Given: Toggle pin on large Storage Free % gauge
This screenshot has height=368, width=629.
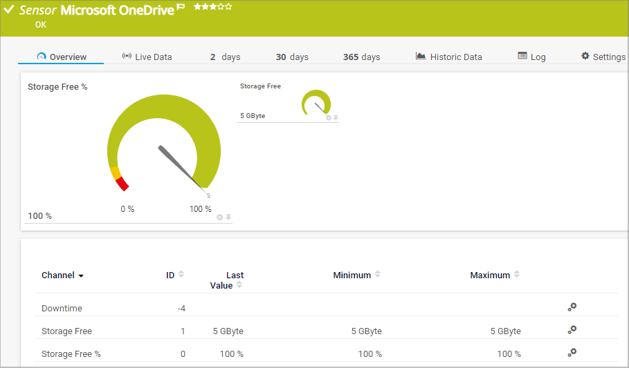Looking at the screenshot, I should tap(228, 217).
